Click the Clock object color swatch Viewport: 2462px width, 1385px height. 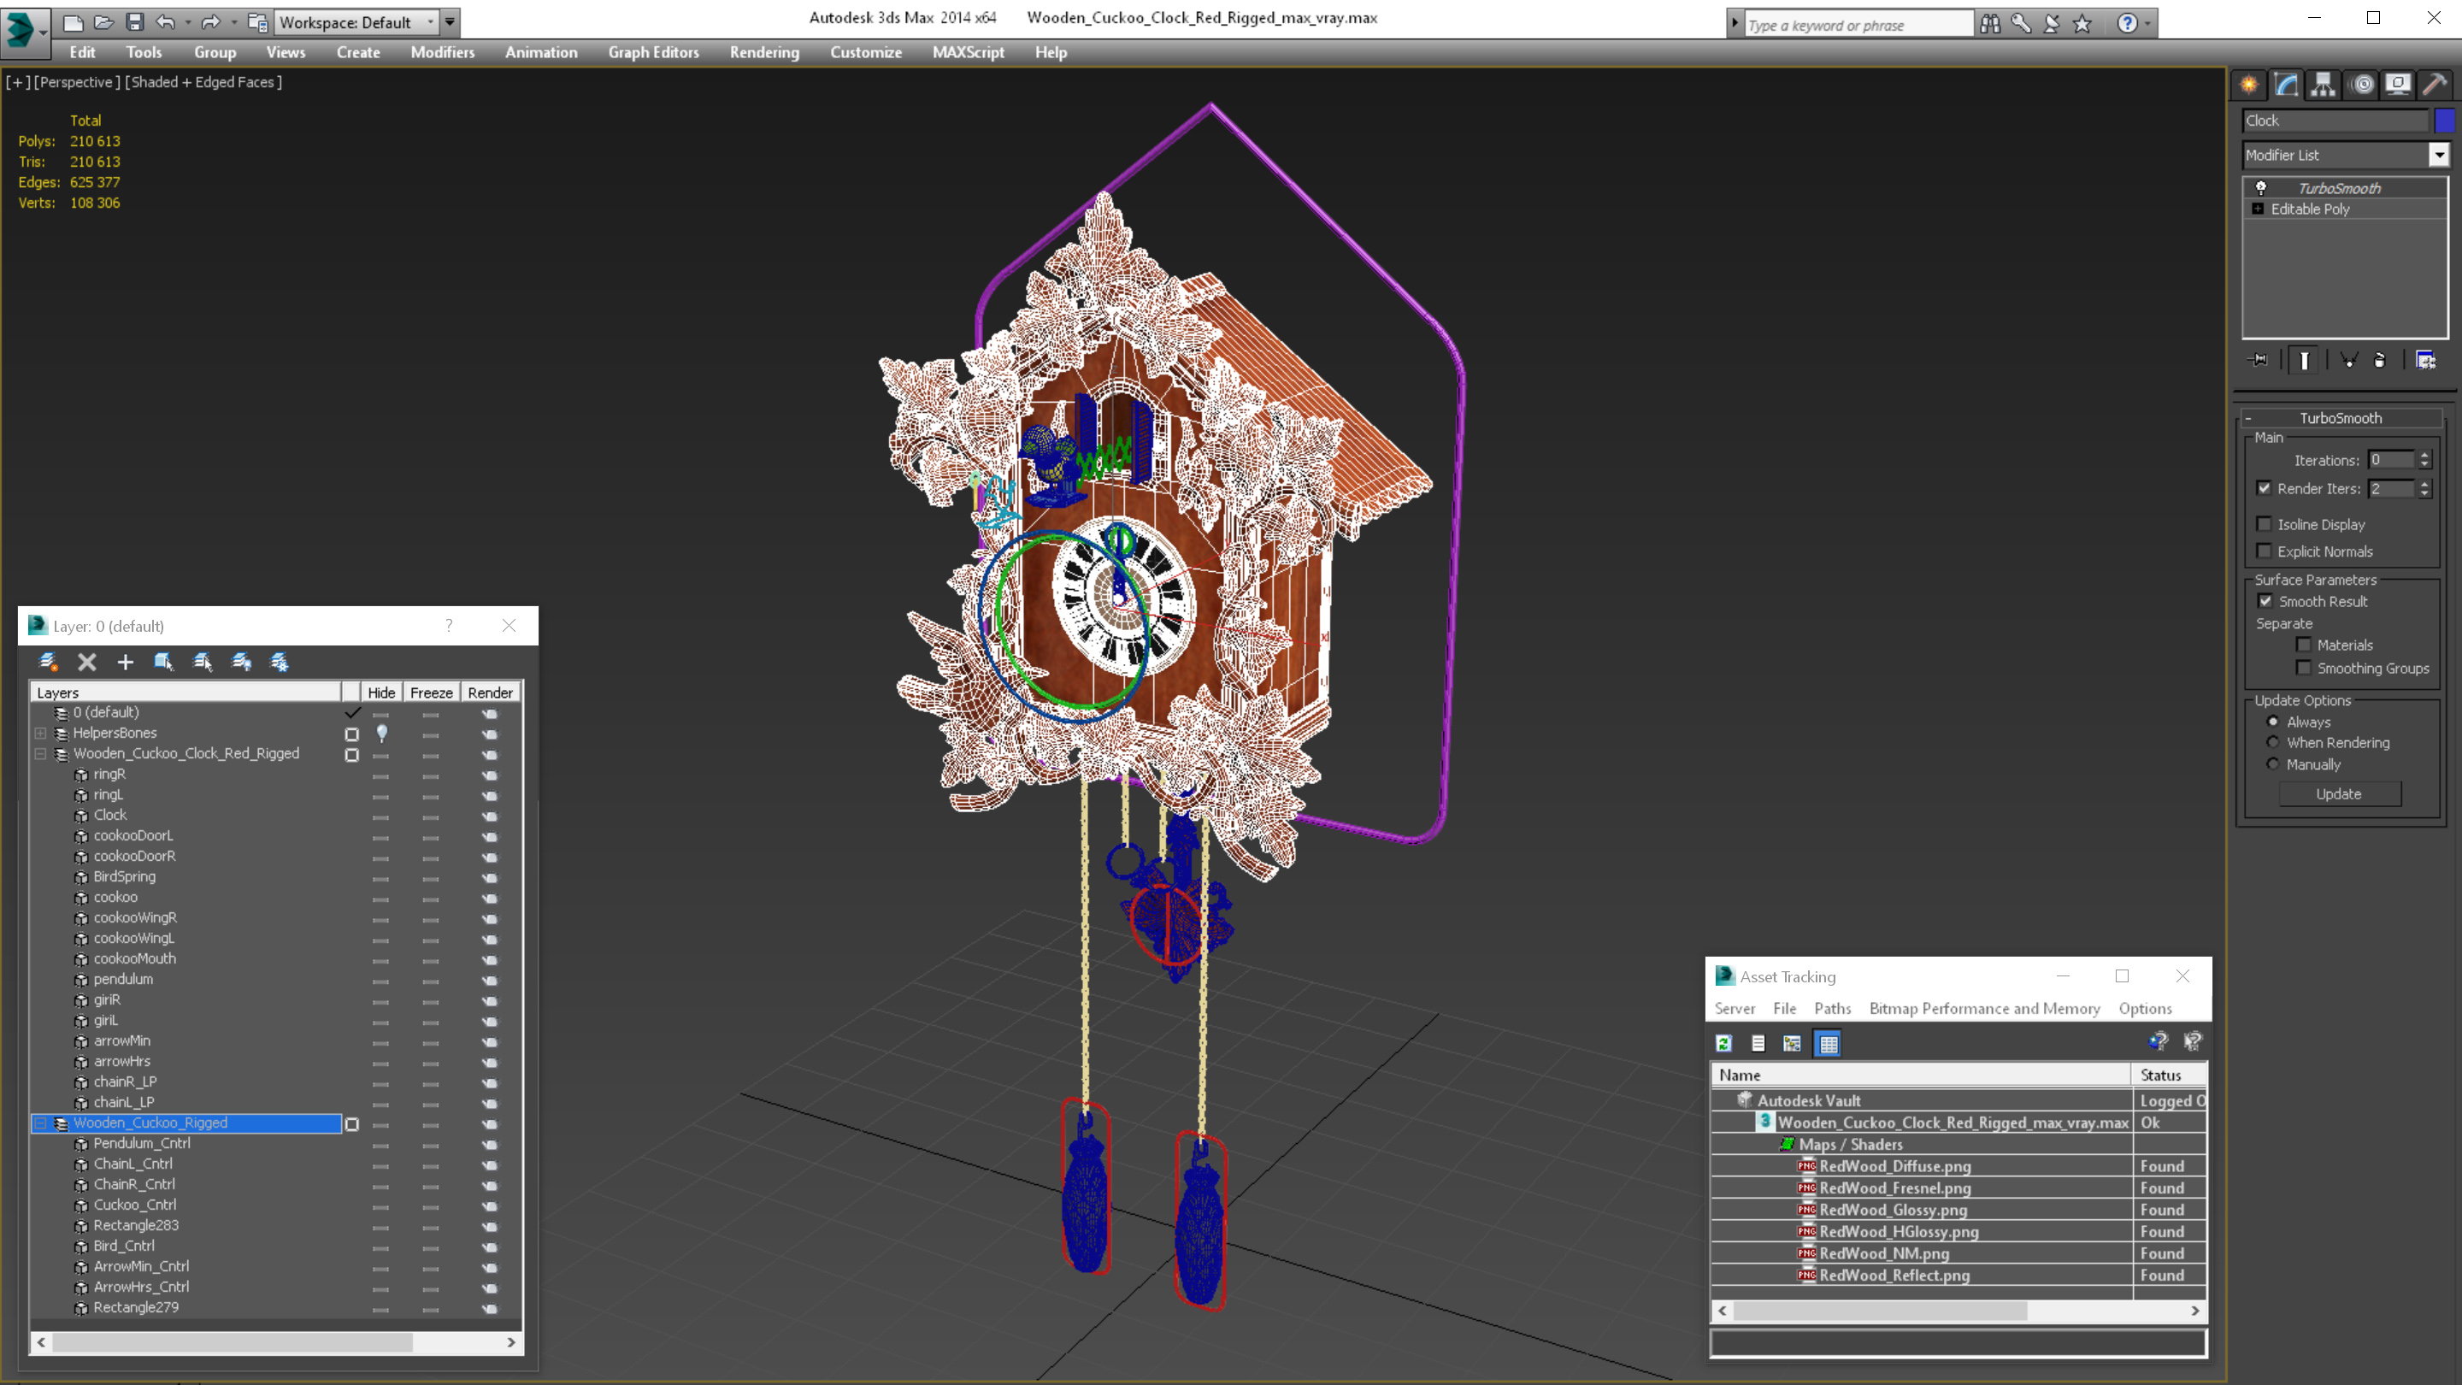2444,121
